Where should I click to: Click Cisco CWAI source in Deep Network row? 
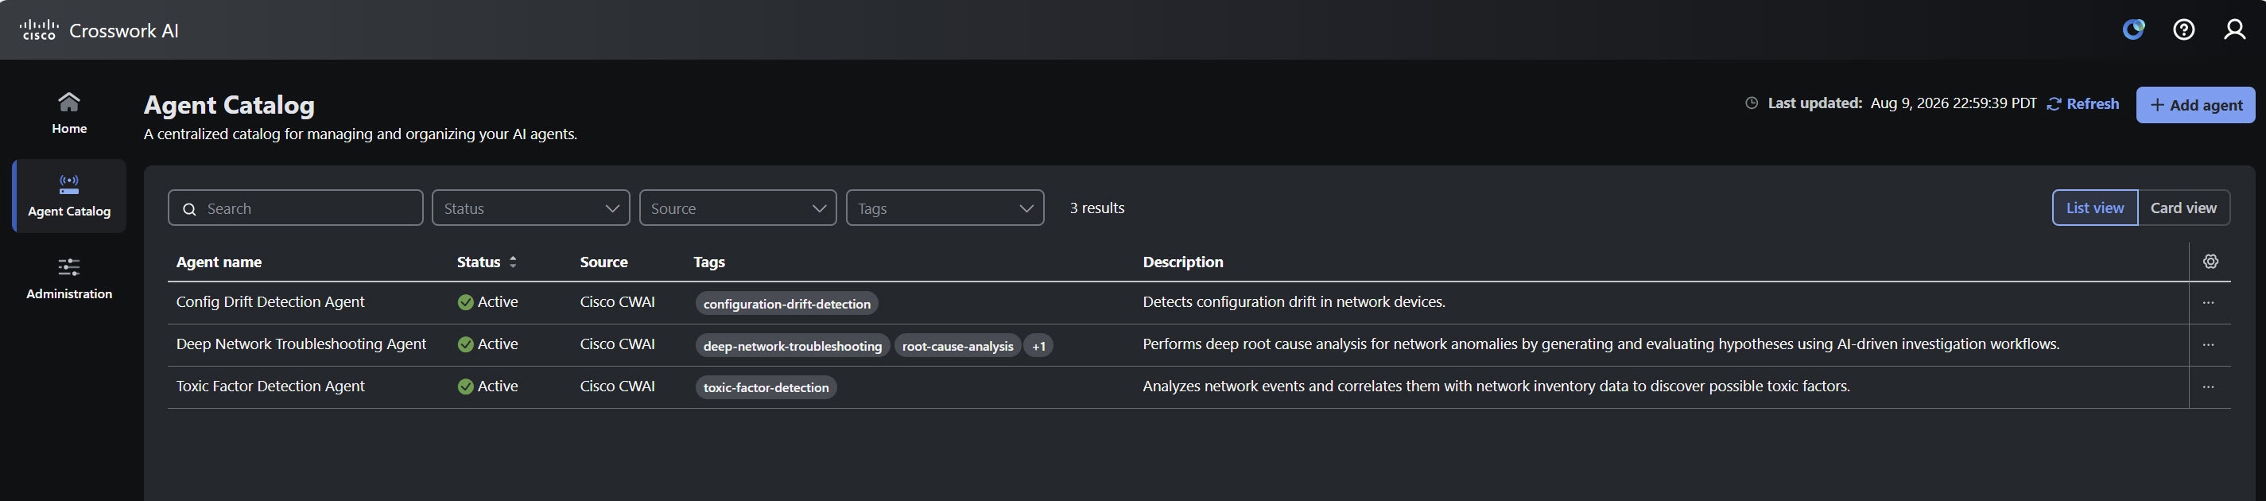[x=618, y=344]
